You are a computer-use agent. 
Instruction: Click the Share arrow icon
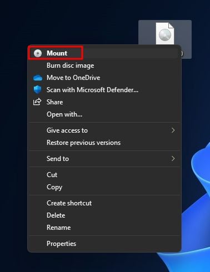pyautogui.click(x=37, y=102)
